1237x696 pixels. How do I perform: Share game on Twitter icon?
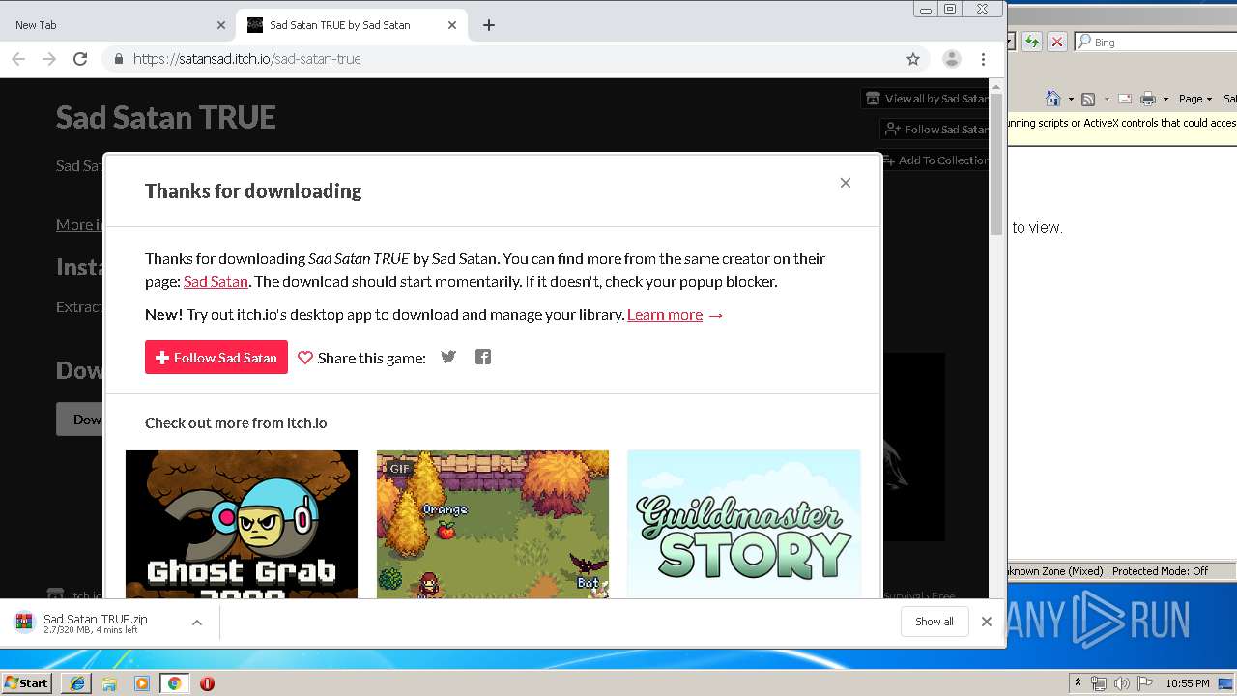pos(448,357)
